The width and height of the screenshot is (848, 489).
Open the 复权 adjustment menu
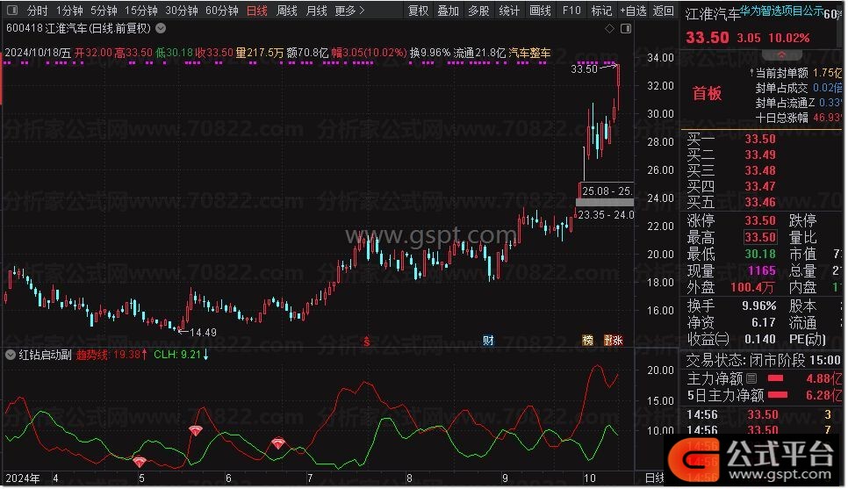418,11
